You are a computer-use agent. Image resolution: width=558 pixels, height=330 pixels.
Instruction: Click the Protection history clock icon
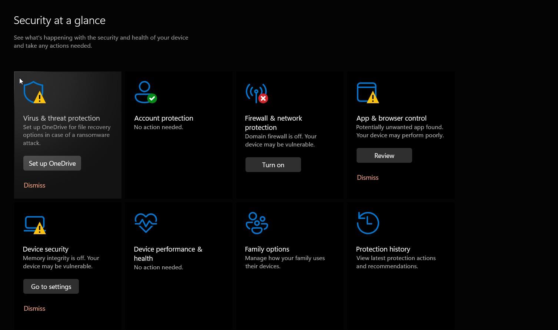tap(367, 223)
